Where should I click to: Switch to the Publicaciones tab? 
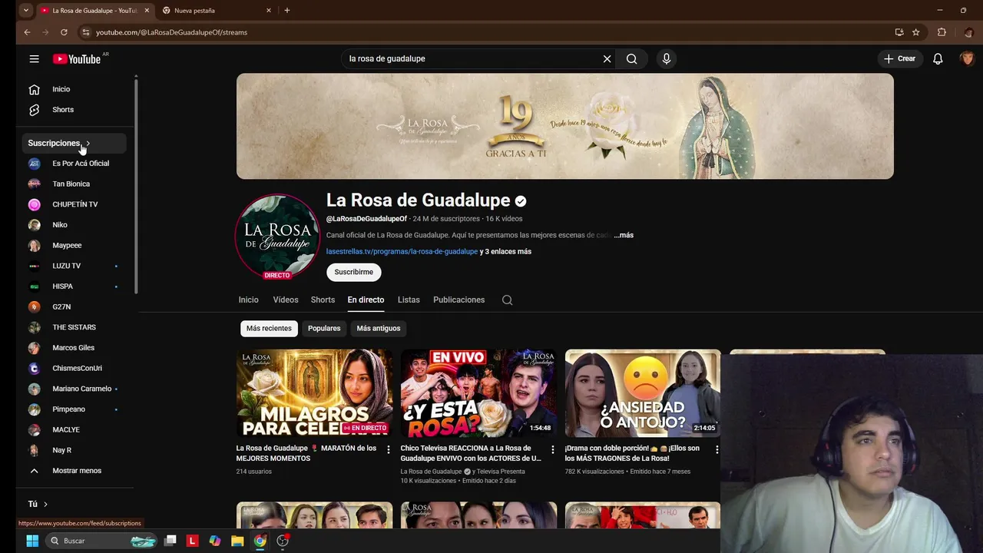pos(458,300)
